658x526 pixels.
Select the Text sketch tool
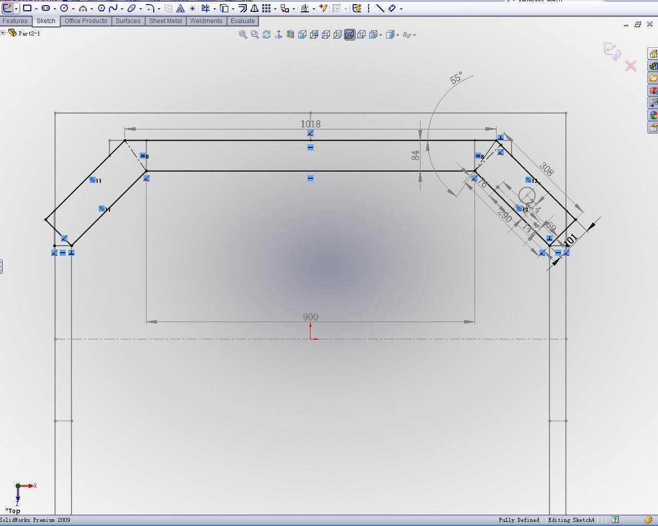pos(180,8)
